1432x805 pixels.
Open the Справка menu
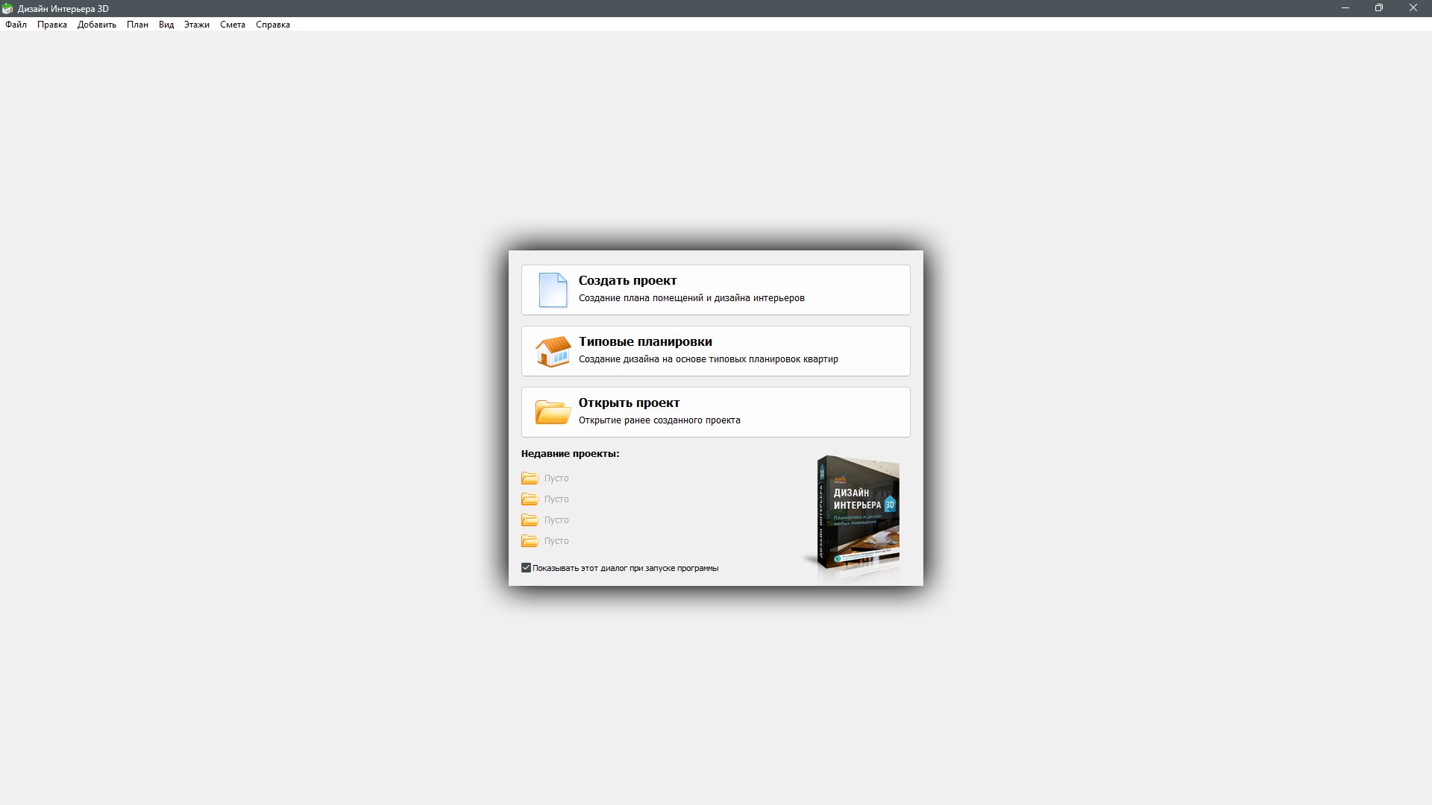(273, 25)
